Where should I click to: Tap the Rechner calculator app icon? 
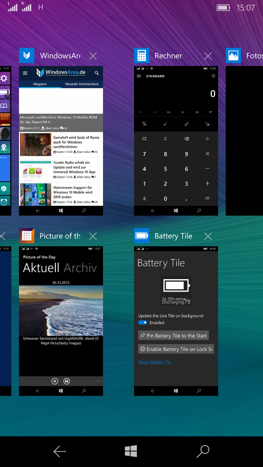pyautogui.click(x=142, y=55)
